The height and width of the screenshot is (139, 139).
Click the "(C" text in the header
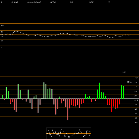click(109, 2)
